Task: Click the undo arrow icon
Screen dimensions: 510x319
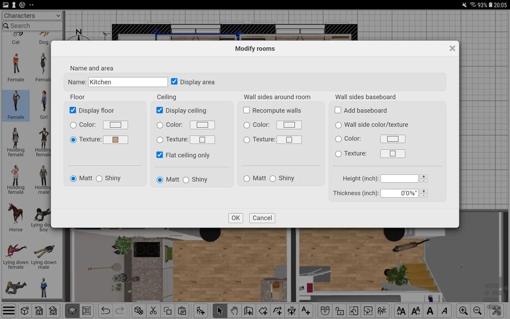Action: (x=106, y=310)
